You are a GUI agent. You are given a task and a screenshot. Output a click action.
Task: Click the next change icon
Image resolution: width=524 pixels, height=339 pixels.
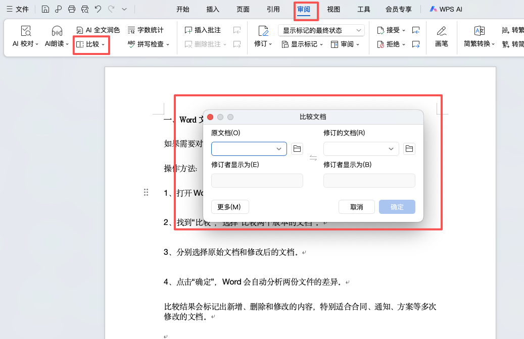point(416,44)
